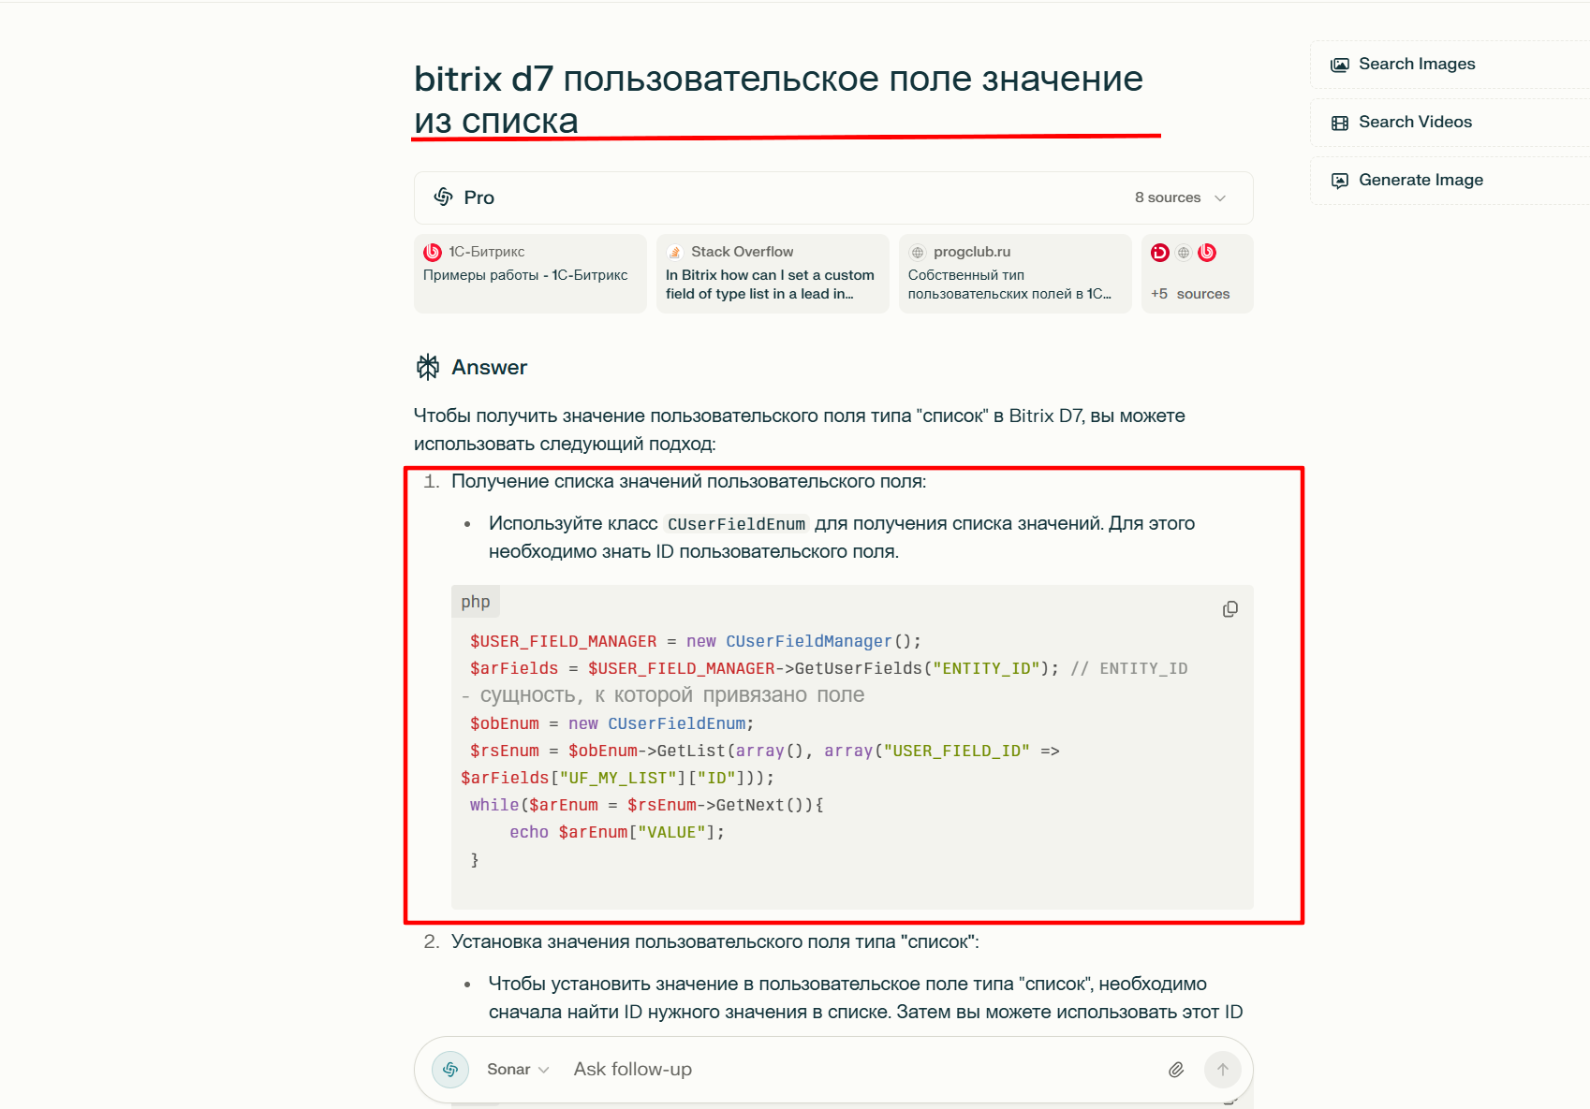Image resolution: width=1590 pixels, height=1109 pixels.
Task: Click the Search Videos icon
Action: [x=1341, y=122]
